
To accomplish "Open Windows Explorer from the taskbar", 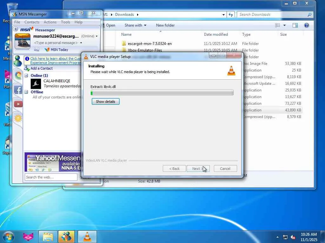I will (x=48, y=237).
